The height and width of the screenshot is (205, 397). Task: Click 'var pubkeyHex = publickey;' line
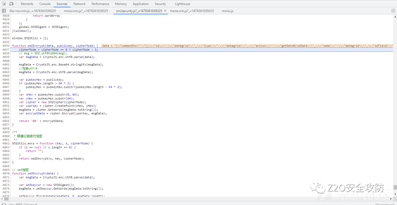pos(41,79)
